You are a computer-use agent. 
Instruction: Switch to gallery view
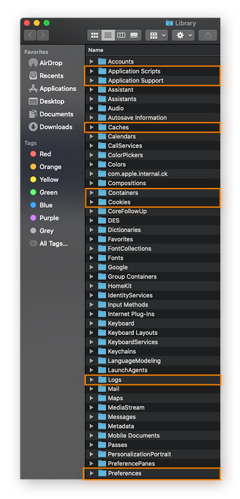pyautogui.click(x=134, y=35)
